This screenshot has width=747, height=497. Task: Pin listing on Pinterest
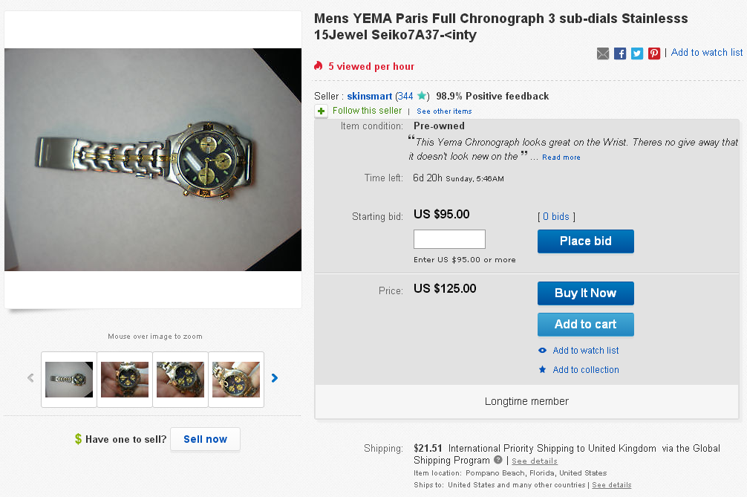click(654, 53)
